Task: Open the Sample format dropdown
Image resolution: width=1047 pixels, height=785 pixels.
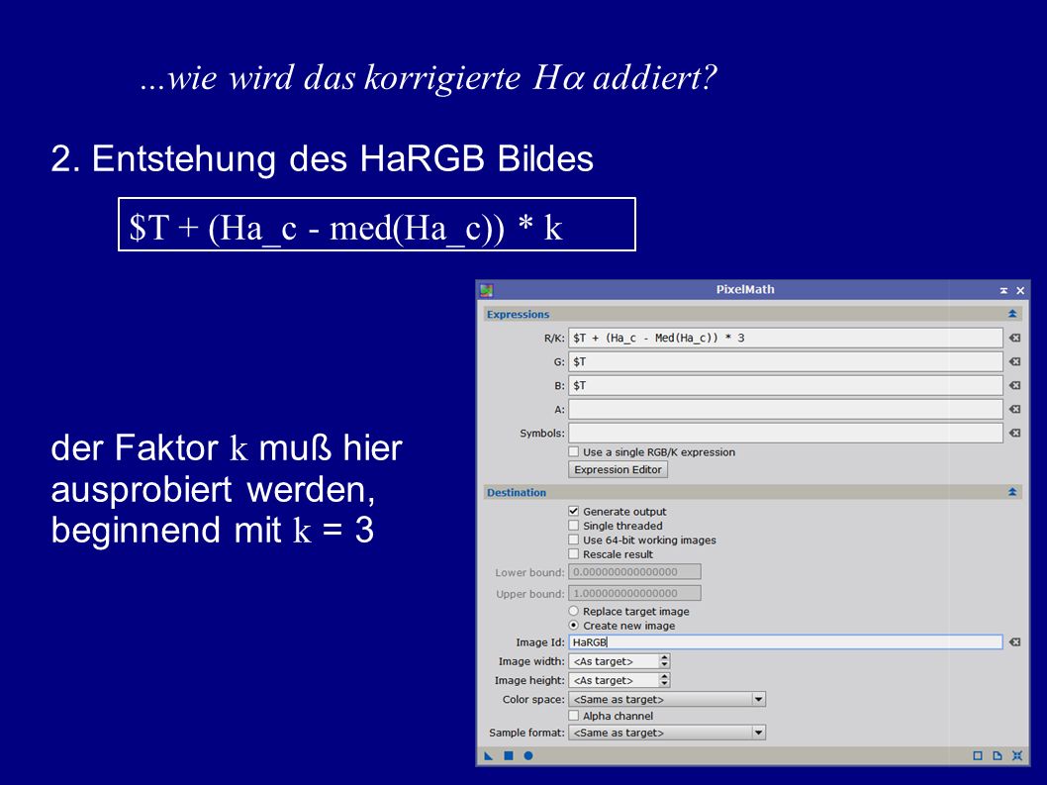Action: [x=667, y=733]
